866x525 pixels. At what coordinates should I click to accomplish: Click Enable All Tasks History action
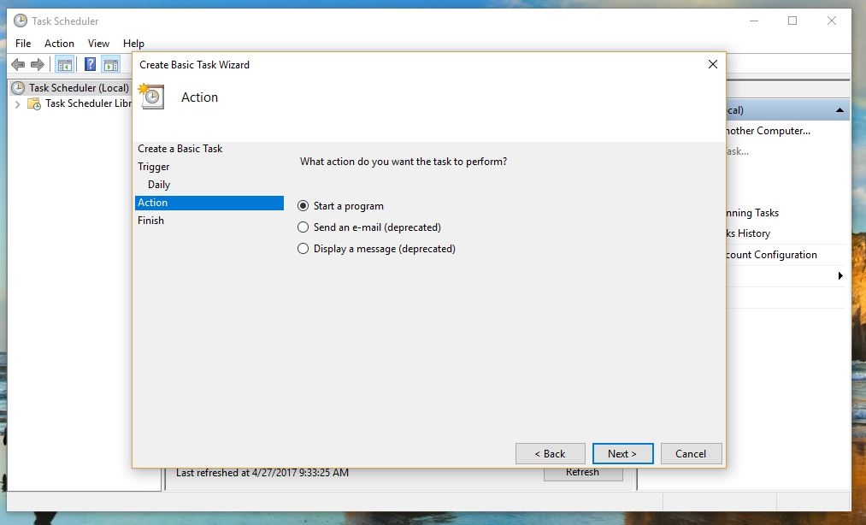(748, 233)
